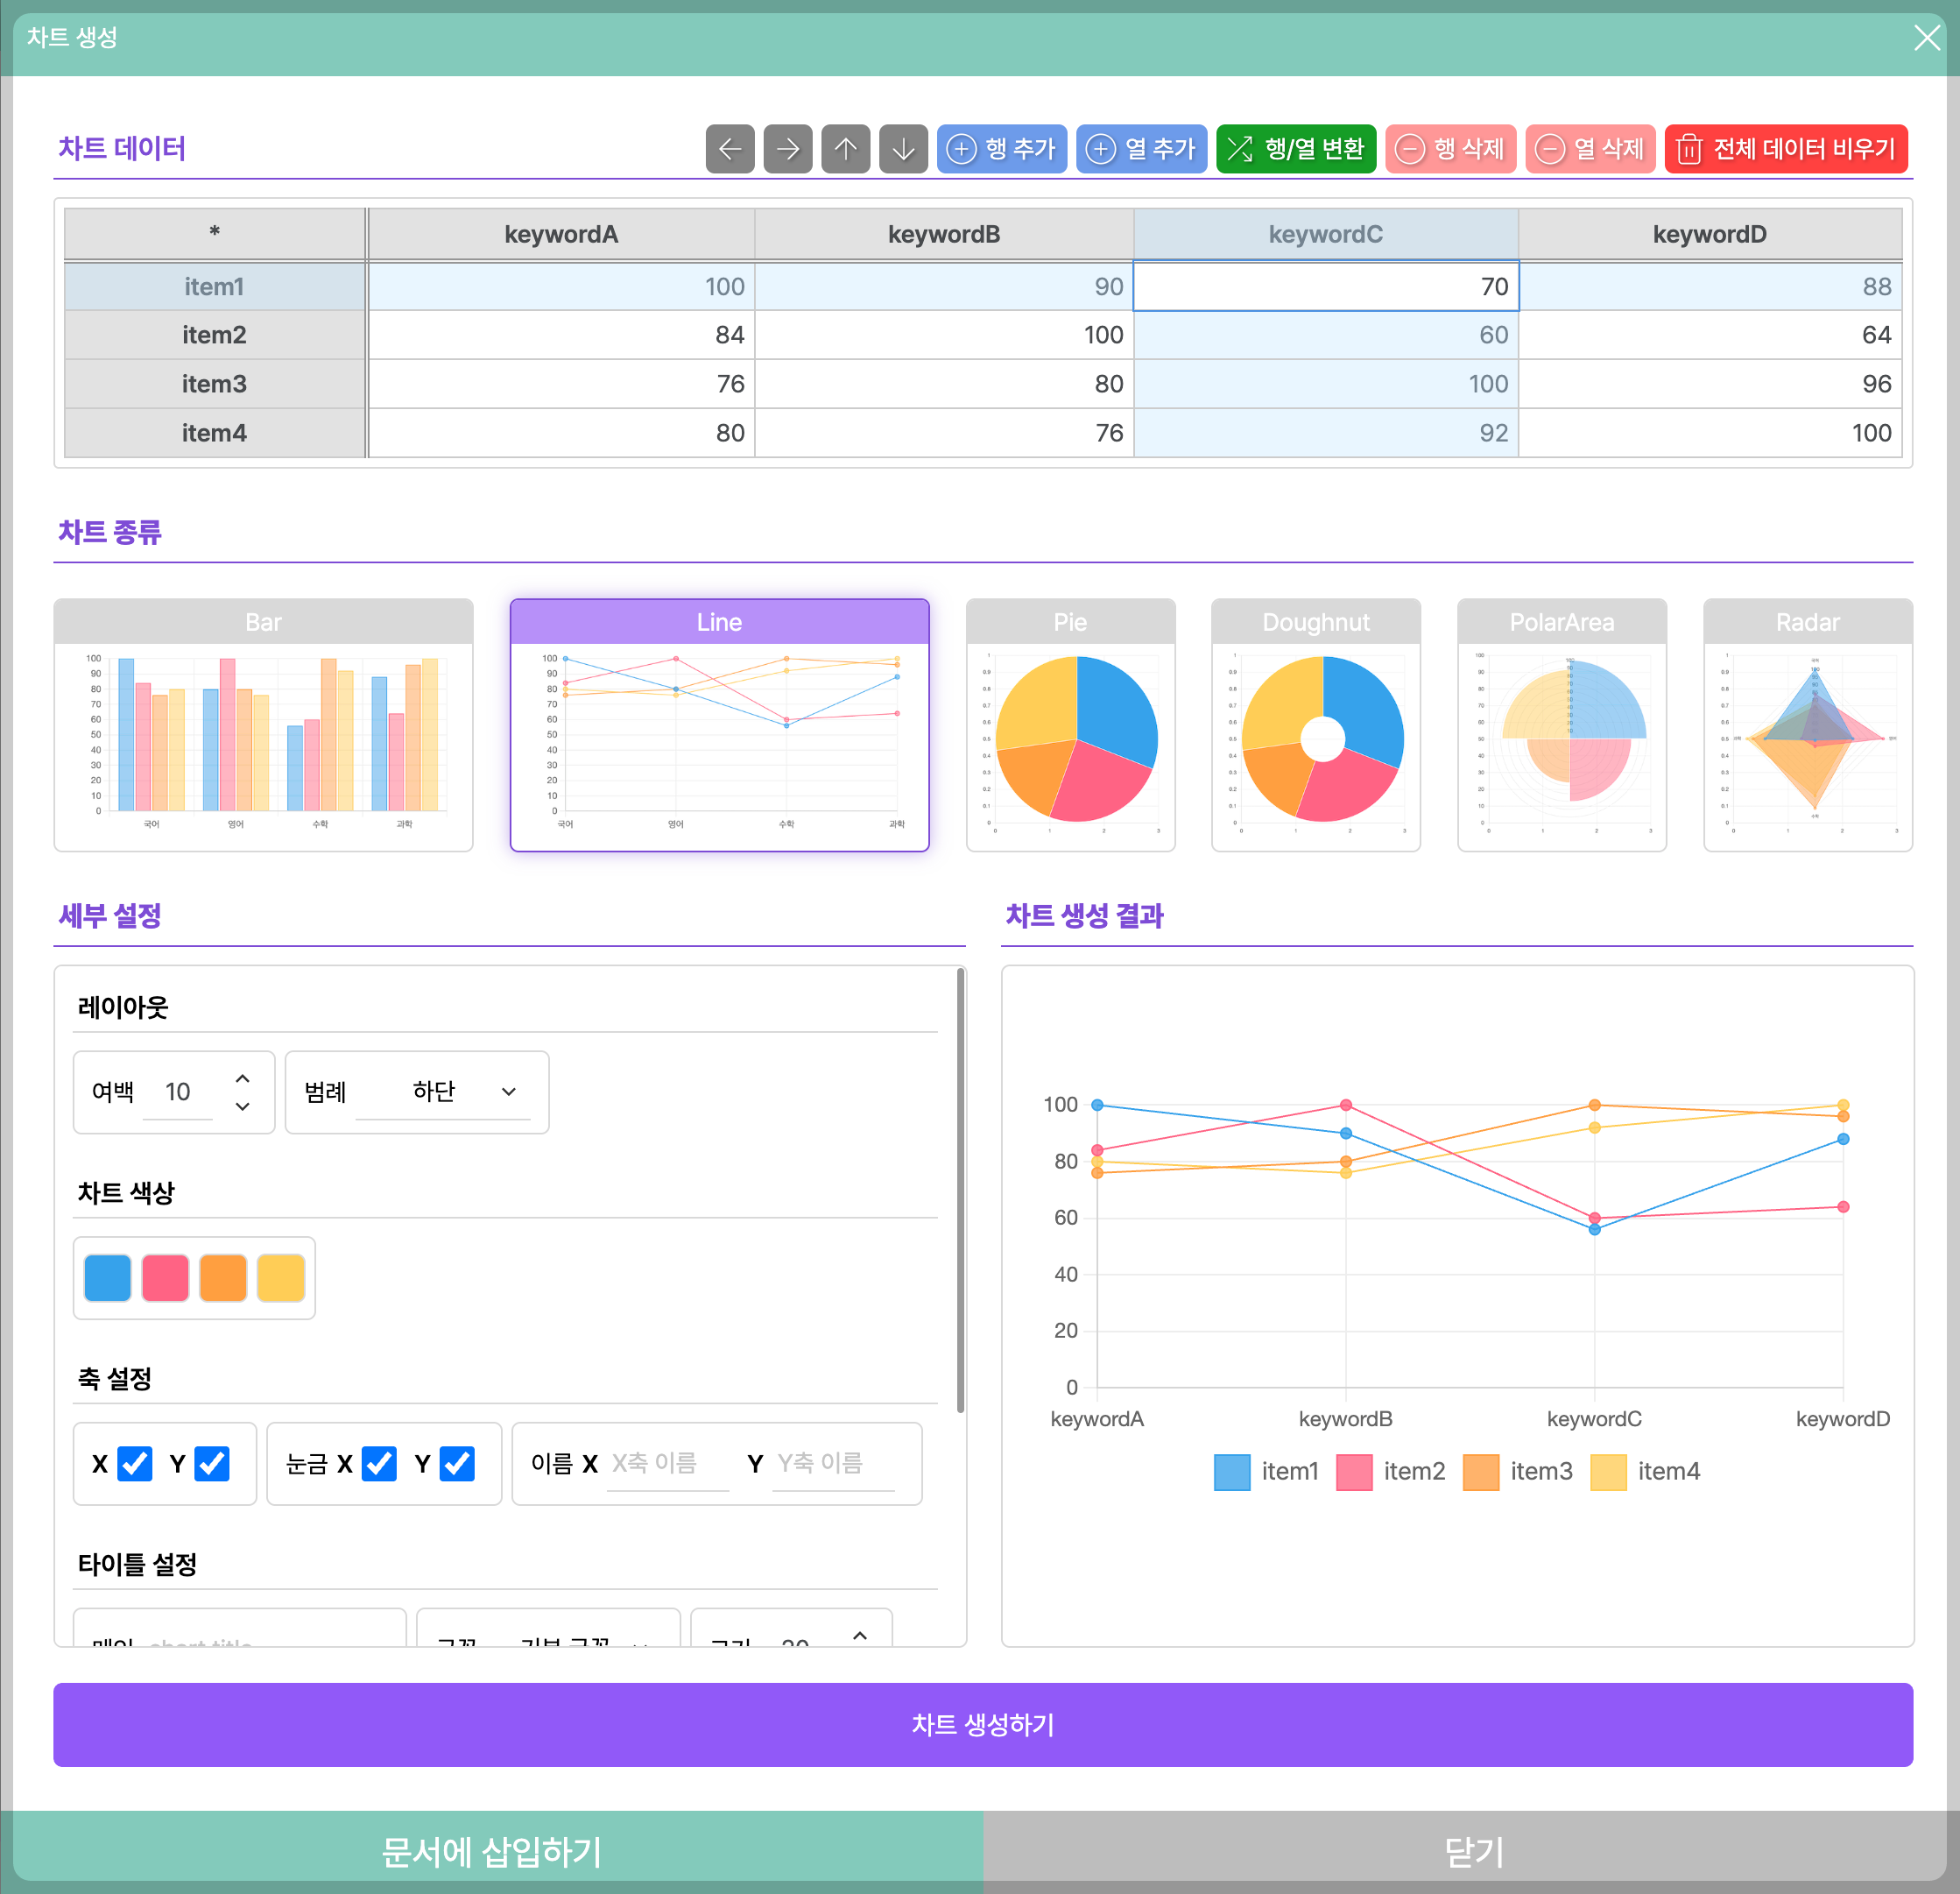Image resolution: width=1960 pixels, height=1894 pixels.
Task: Click the move right arrow icon
Action: 787,149
